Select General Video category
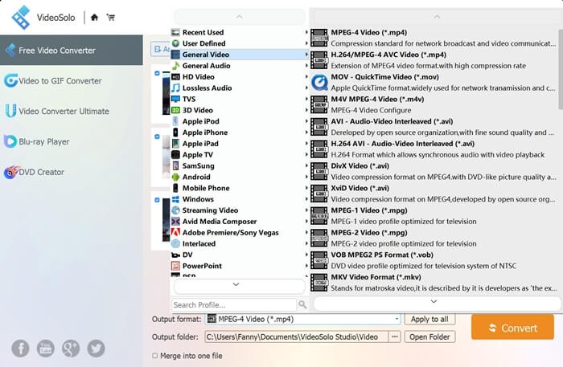 (x=240, y=55)
